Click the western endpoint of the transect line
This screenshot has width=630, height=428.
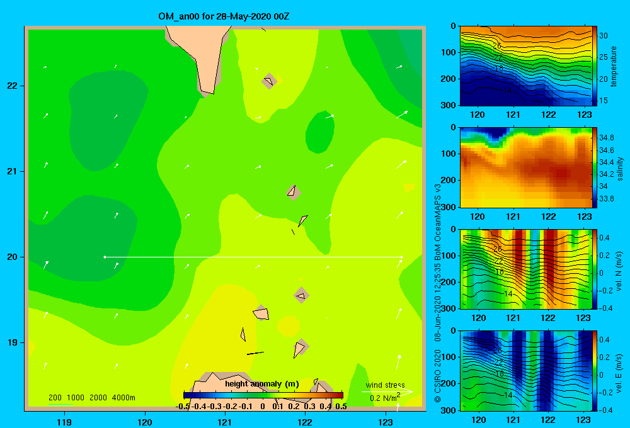pos(105,257)
